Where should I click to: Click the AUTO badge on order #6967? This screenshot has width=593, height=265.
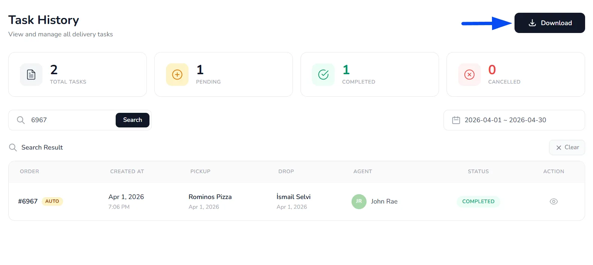coord(52,201)
